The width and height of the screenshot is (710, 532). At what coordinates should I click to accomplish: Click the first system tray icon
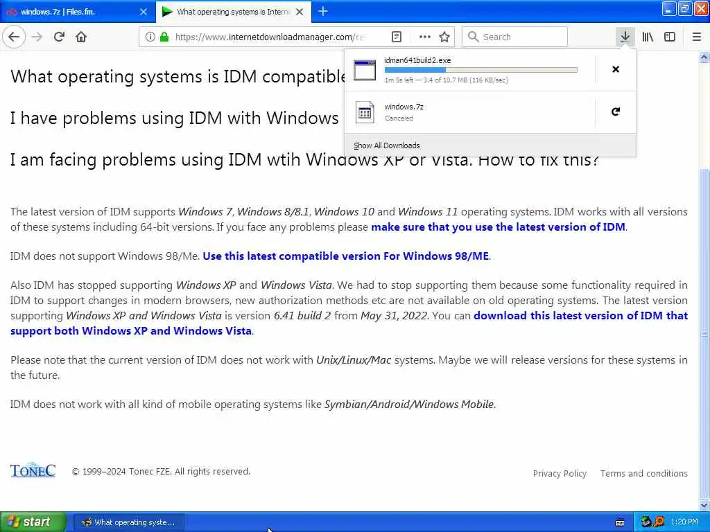(x=646, y=522)
